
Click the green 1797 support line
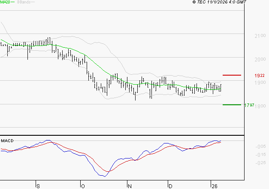pos(232,104)
